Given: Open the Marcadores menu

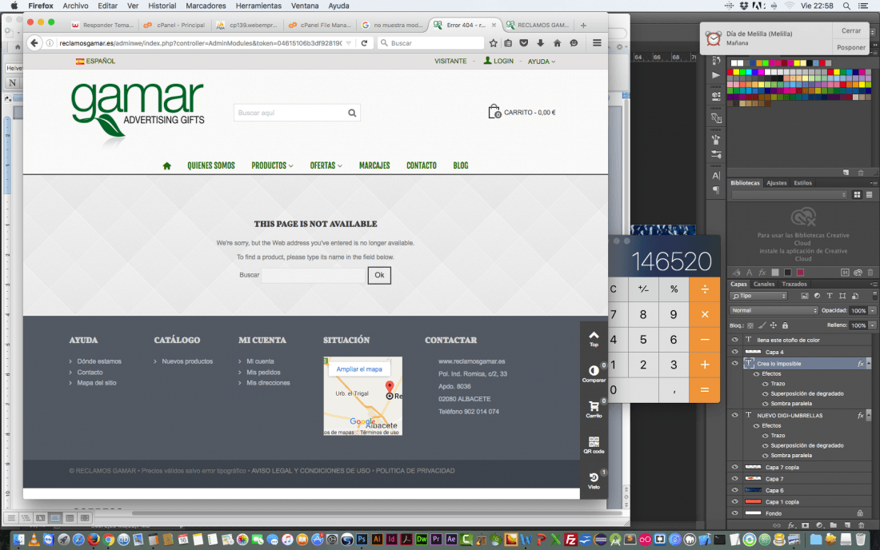Looking at the screenshot, I should click(x=206, y=6).
